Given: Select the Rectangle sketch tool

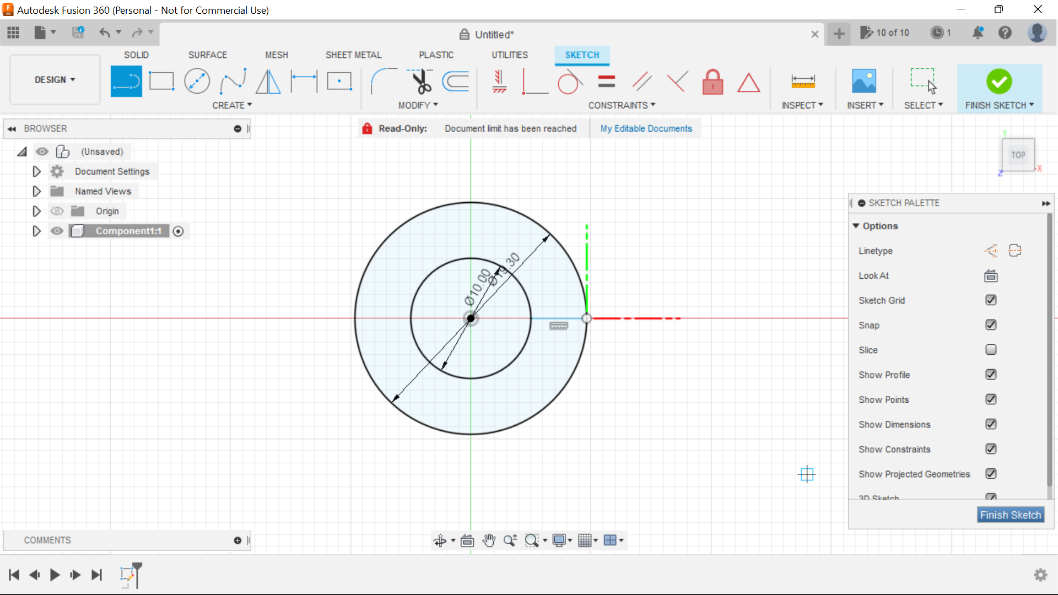Looking at the screenshot, I should coord(161,80).
